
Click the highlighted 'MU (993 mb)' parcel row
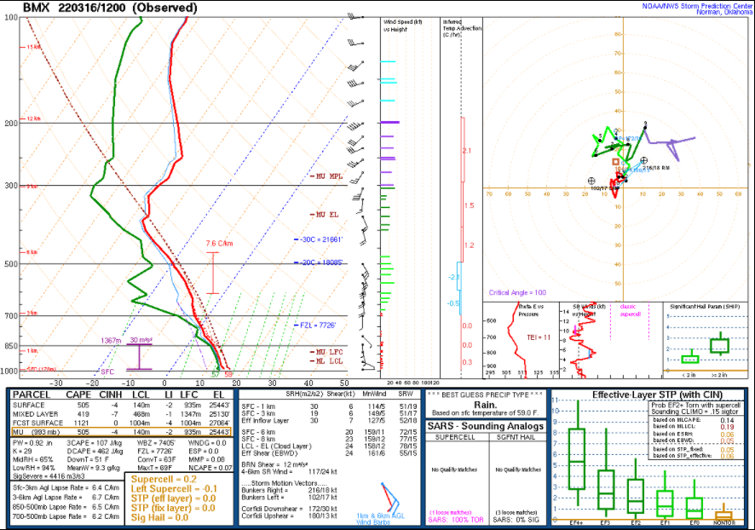pos(121,432)
